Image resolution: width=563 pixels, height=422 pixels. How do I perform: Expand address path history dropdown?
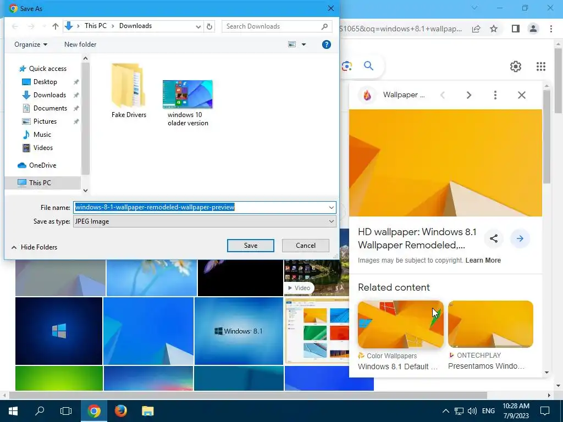(x=198, y=26)
